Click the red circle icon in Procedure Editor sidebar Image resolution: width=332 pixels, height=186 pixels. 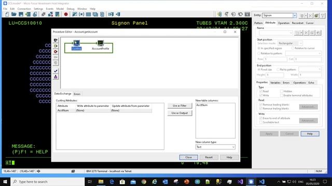(56, 52)
